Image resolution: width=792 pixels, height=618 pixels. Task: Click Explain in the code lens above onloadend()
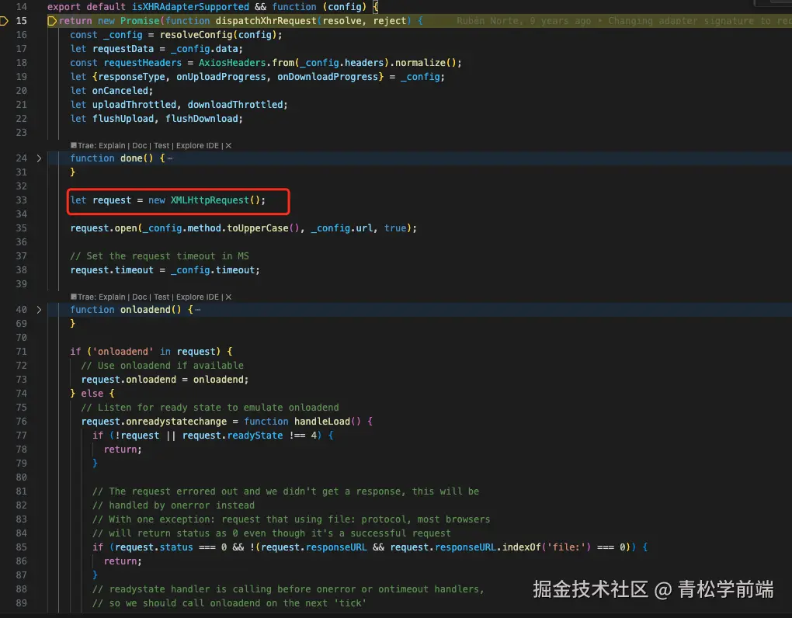[112, 297]
